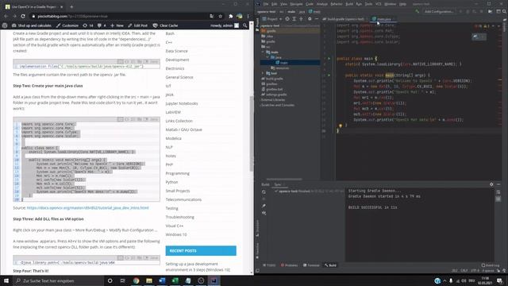Click Customize in the WordPress admin bar

point(67,25)
